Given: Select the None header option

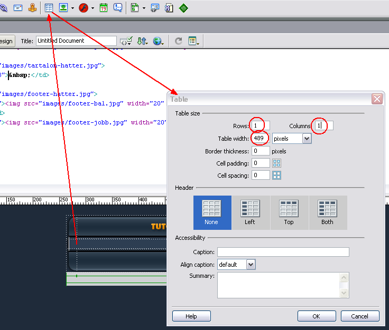Looking at the screenshot, I should (x=212, y=212).
